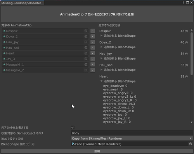
Task: Expand 追加される BlendShape under Hau_joy
Action: (102, 58)
